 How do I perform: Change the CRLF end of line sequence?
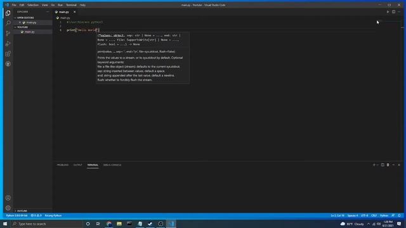pos(374,215)
